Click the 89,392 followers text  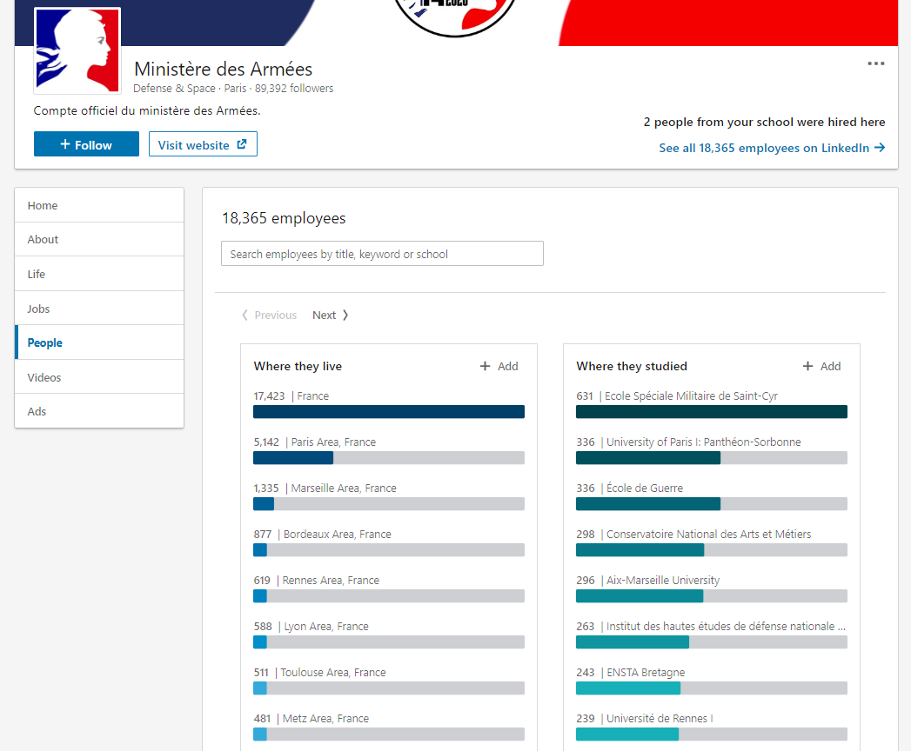294,88
